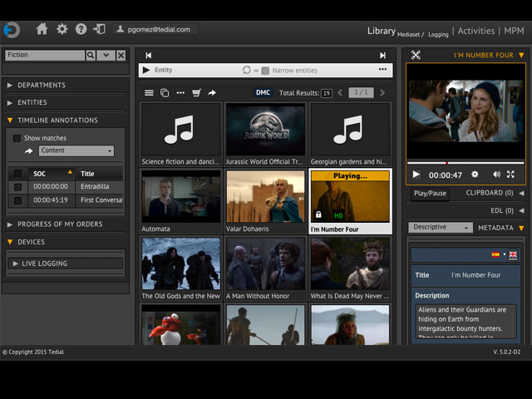532x399 pixels.
Task: Play the Entity bar triangle
Action: 146,70
